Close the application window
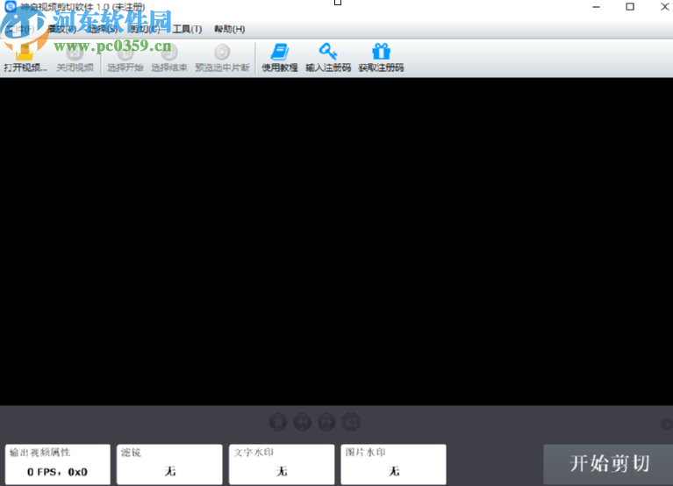The height and width of the screenshot is (486, 673). pos(664,7)
